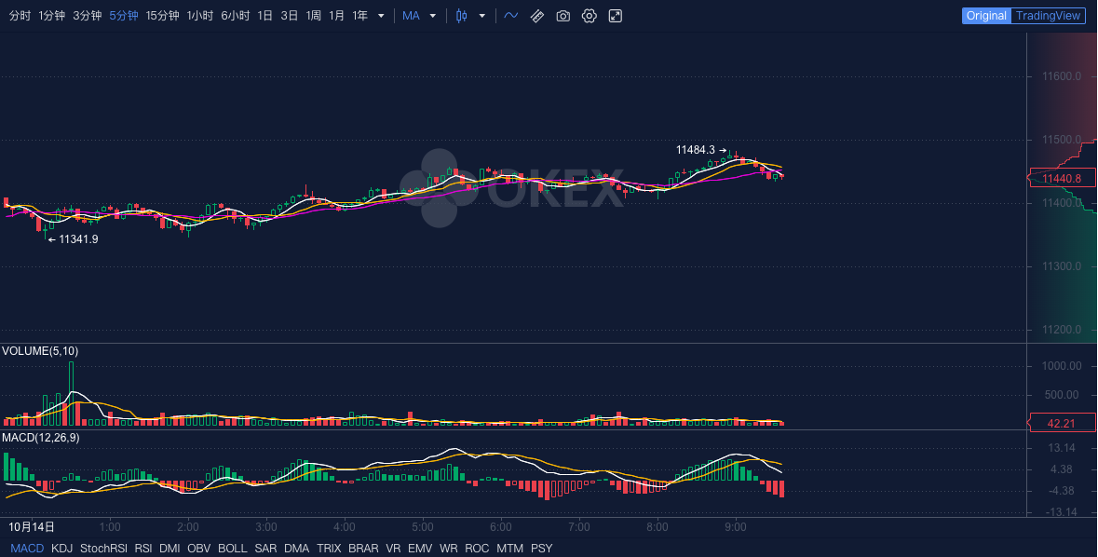The image size is (1098, 557).
Task: Switch to the TradingView chart mode
Action: (x=1048, y=16)
